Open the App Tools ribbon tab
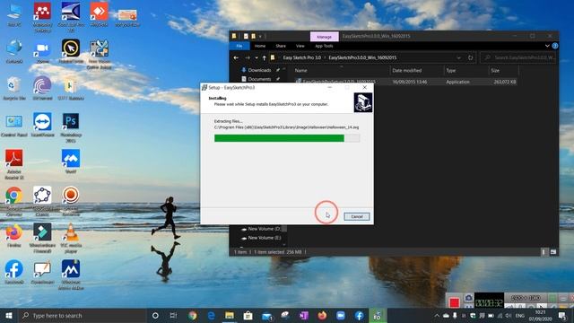Image resolution: width=574 pixels, height=323 pixels. 324,46
